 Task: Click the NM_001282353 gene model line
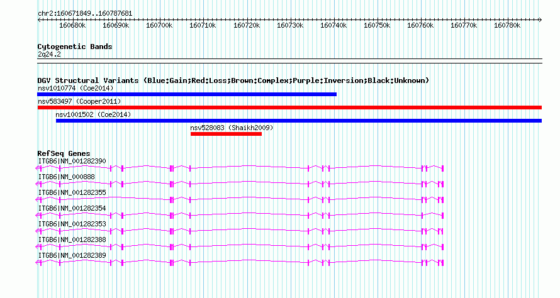(x=240, y=231)
